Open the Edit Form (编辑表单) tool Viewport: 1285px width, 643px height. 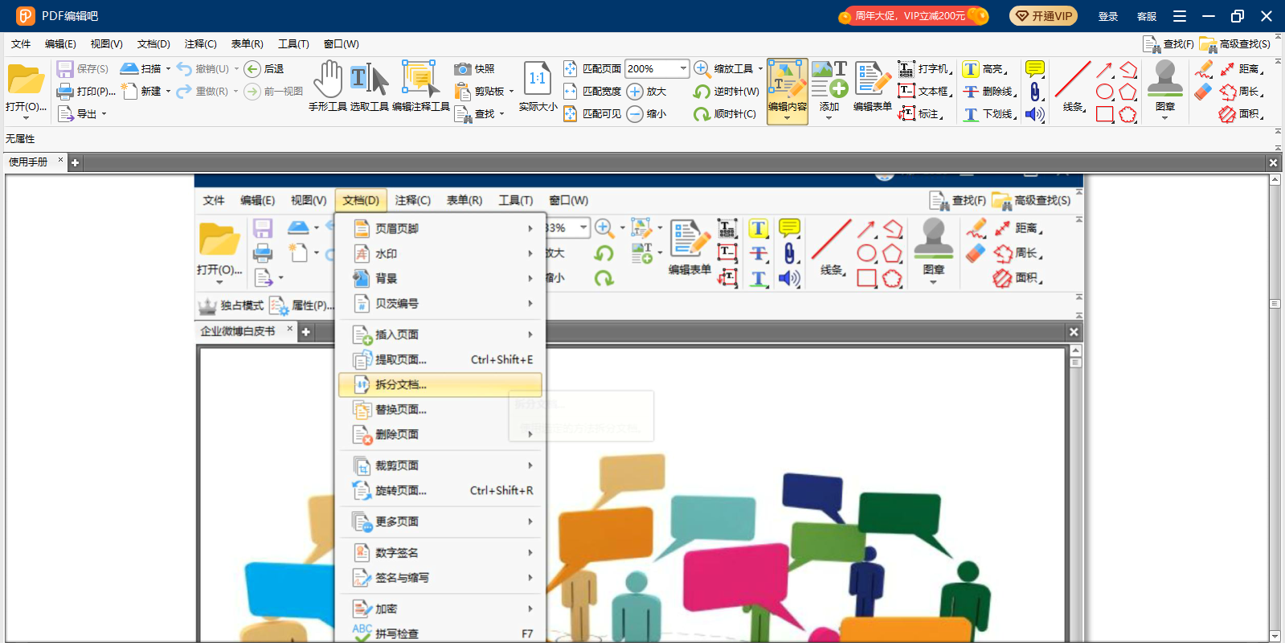pyautogui.click(x=872, y=86)
